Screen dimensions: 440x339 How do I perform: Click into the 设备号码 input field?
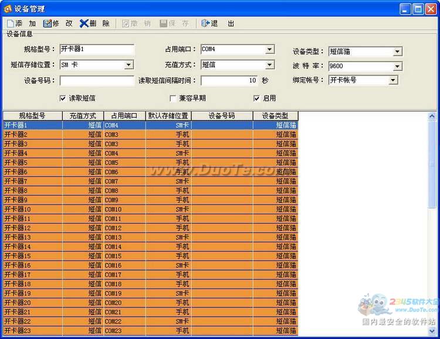click(x=97, y=81)
